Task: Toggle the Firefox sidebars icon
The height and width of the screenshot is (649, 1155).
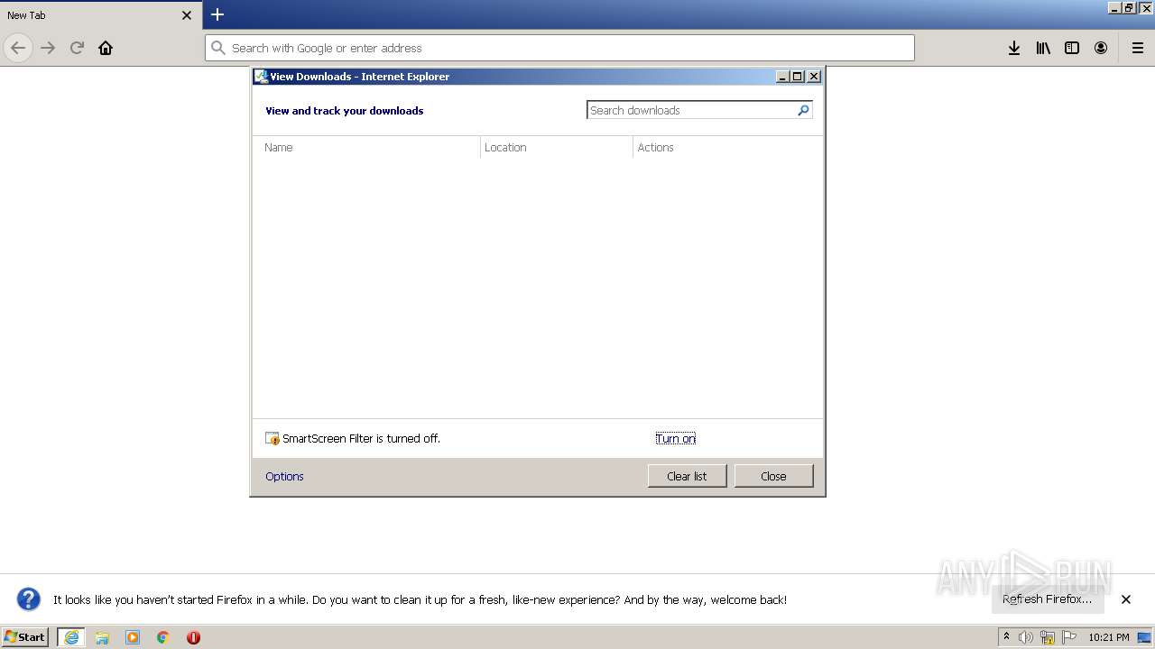Action: pos(1072,48)
